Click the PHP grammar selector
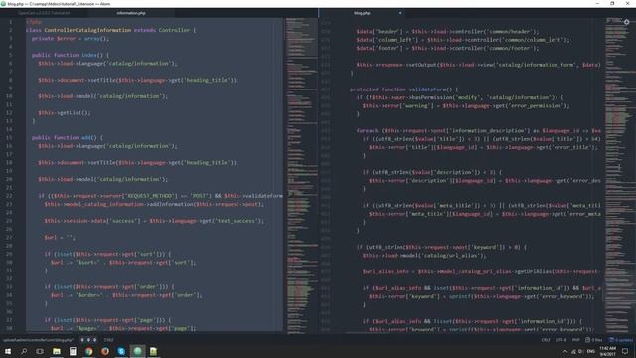 coord(576,340)
